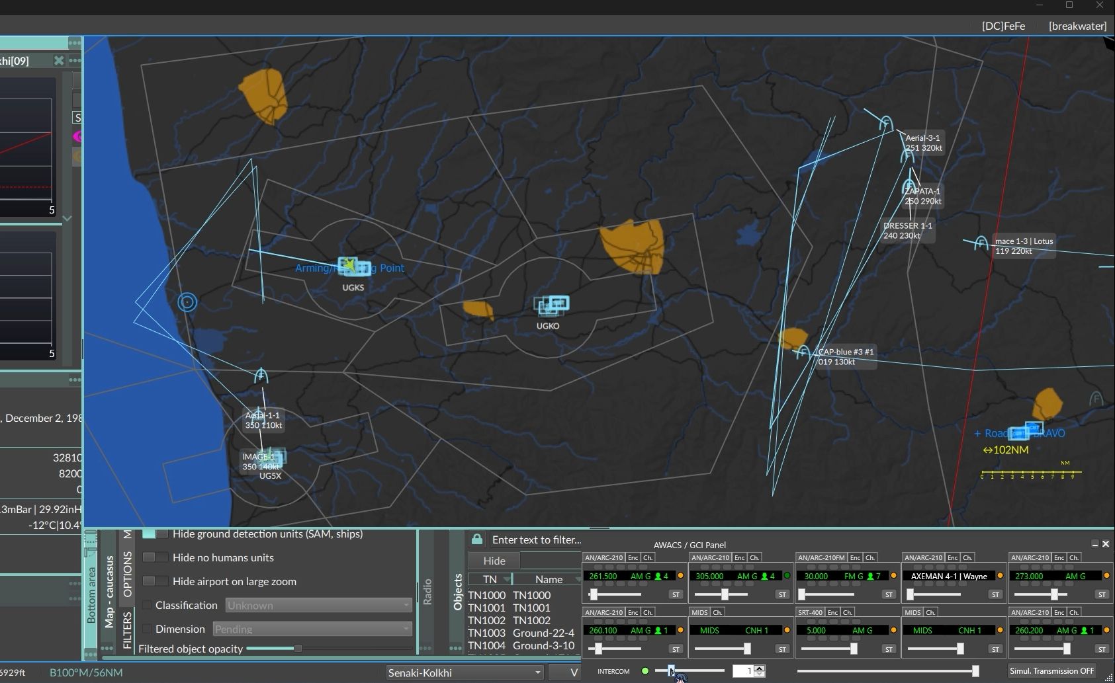The image size is (1115, 683).
Task: Toggle Hide no humans units switch
Action: pyautogui.click(x=156, y=557)
